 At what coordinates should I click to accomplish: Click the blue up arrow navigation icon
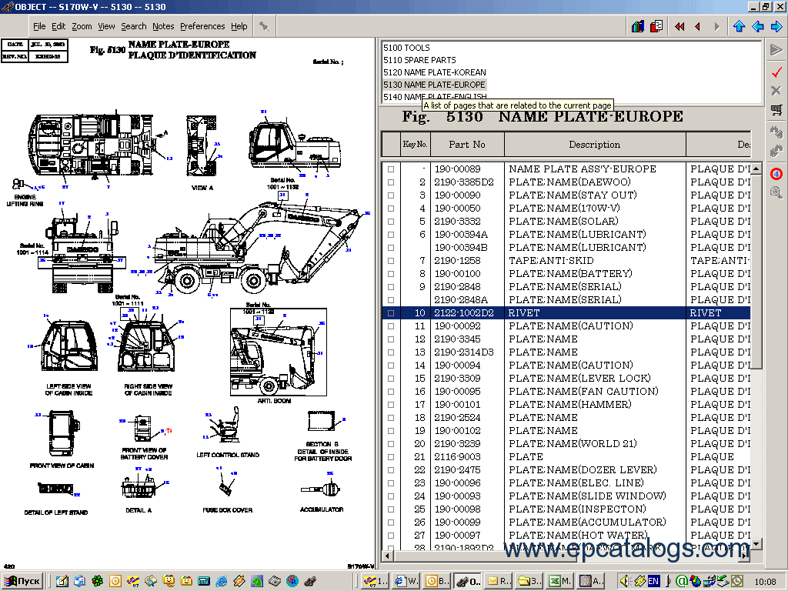pyautogui.click(x=739, y=26)
